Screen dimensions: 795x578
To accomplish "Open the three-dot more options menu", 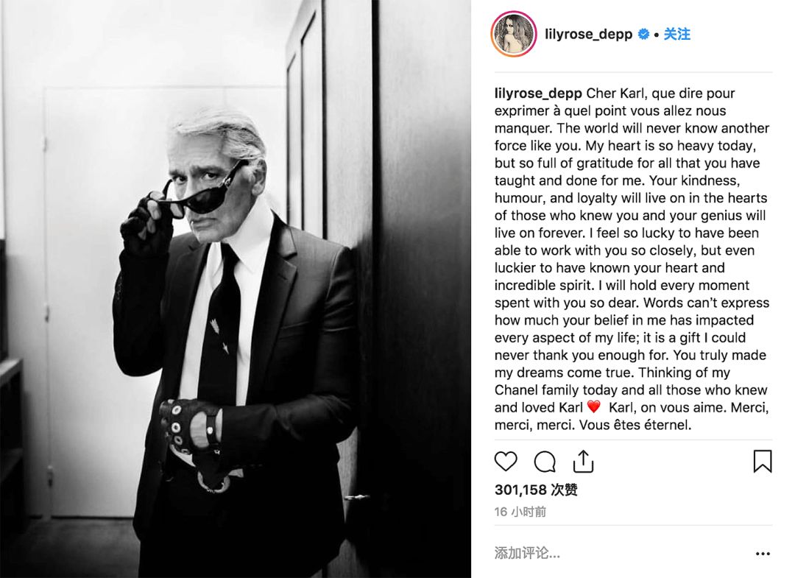I will coord(763,554).
